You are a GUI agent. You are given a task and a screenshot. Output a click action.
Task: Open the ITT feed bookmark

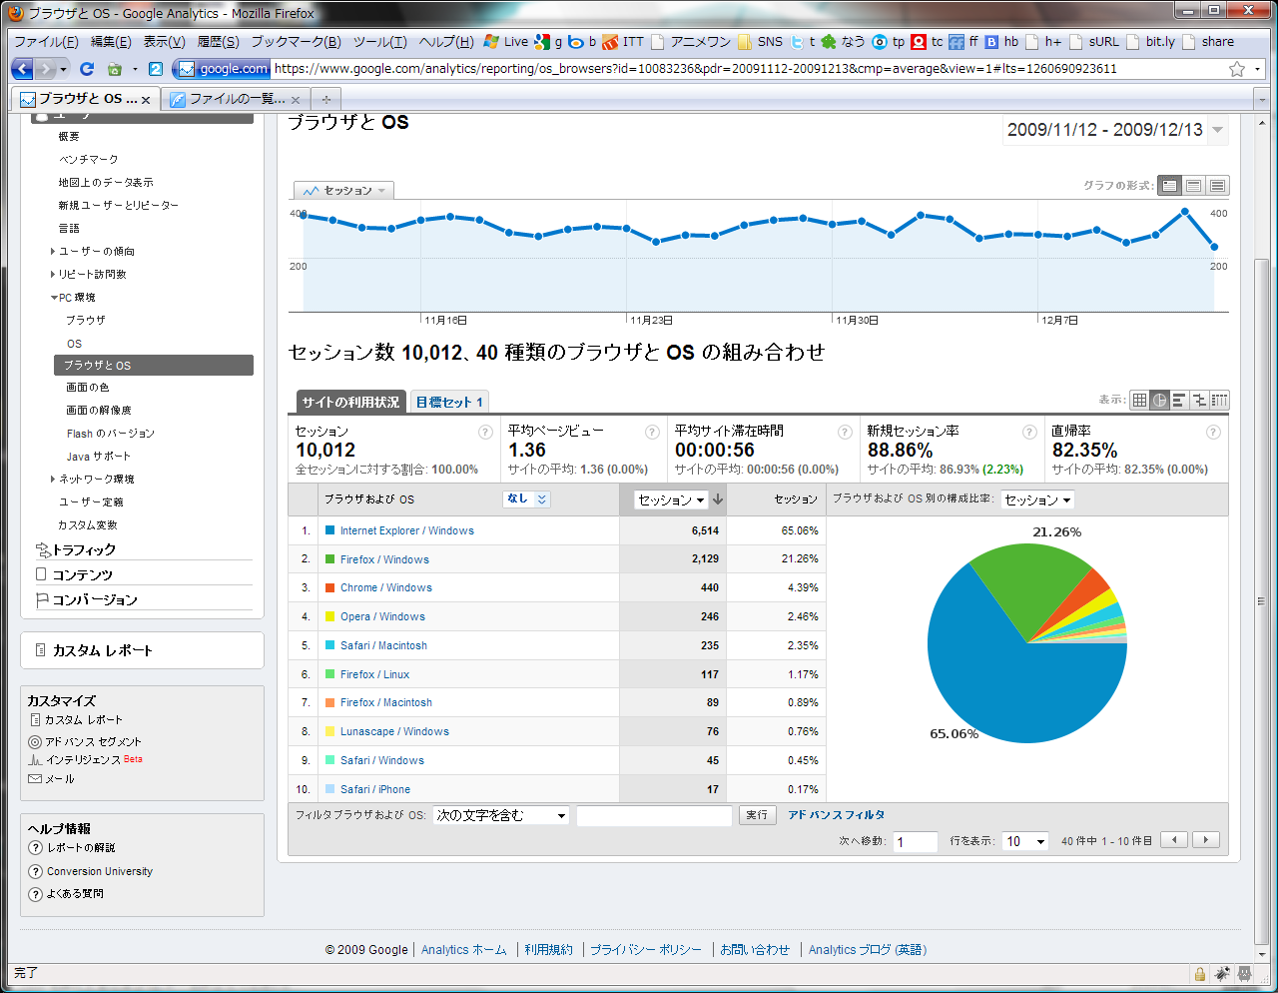pos(623,42)
